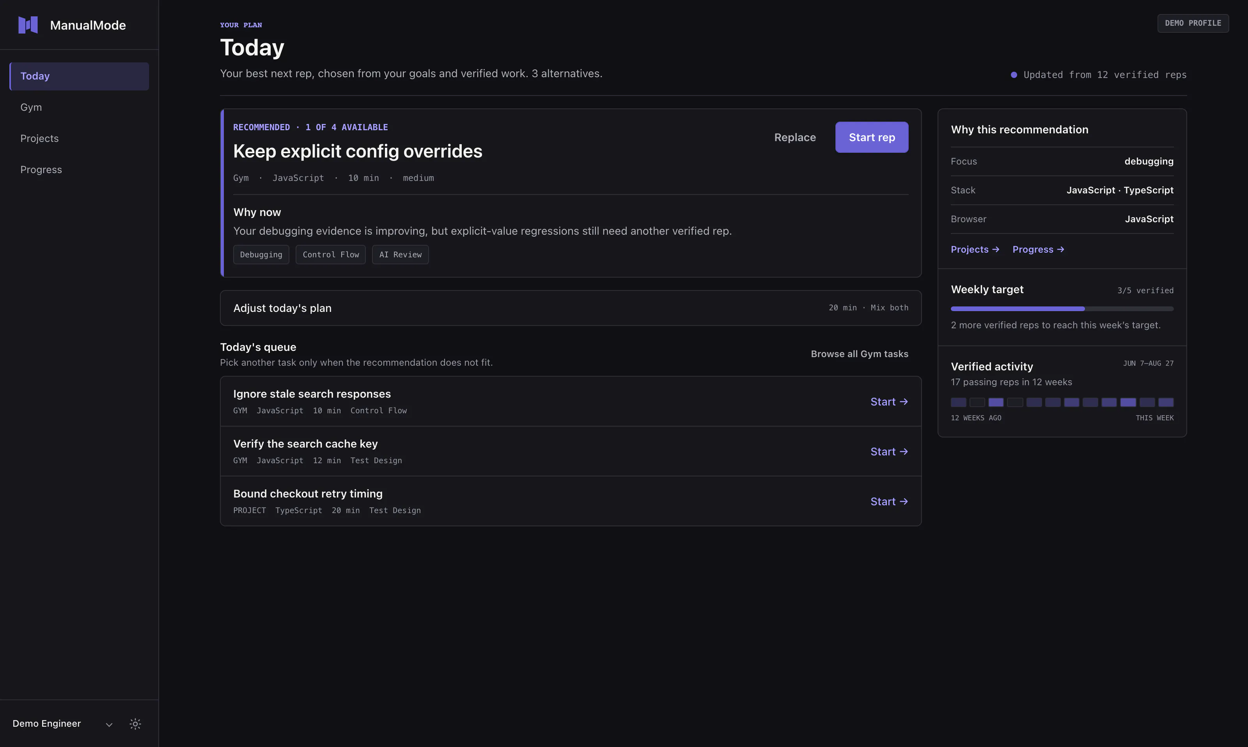
Task: Click the Demo Engineer name
Action: point(46,723)
